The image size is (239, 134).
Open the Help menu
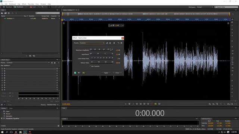[x=49, y=4]
